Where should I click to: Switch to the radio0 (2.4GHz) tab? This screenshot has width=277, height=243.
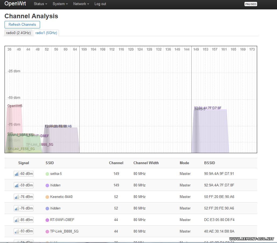tap(19, 33)
